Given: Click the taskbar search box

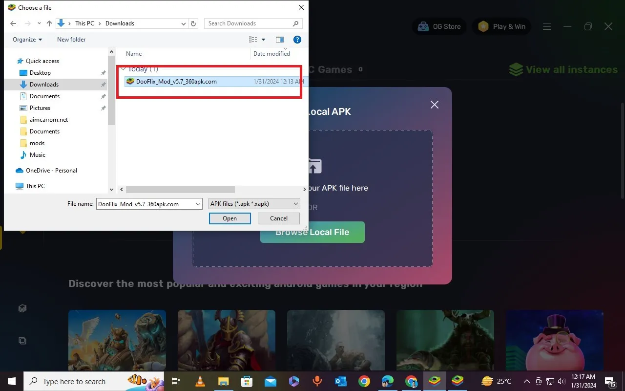Looking at the screenshot, I should (94, 381).
